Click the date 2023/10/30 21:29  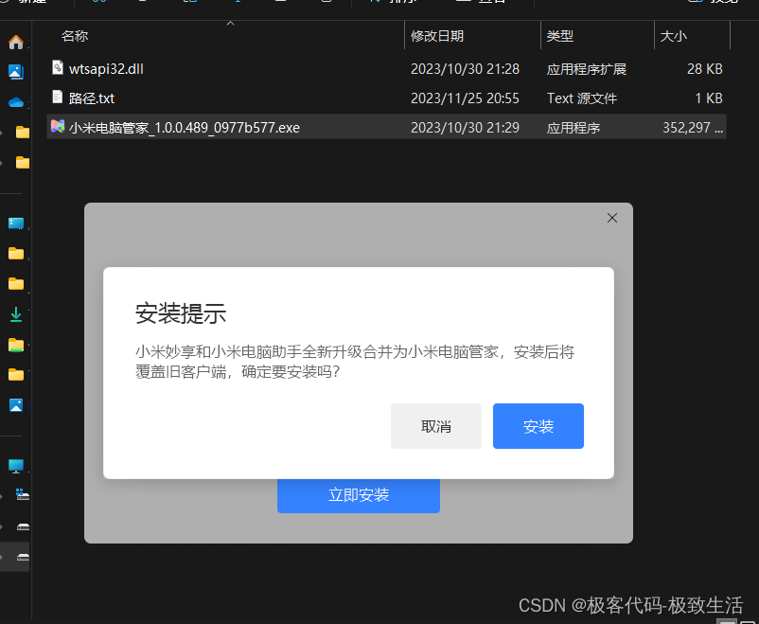(466, 128)
